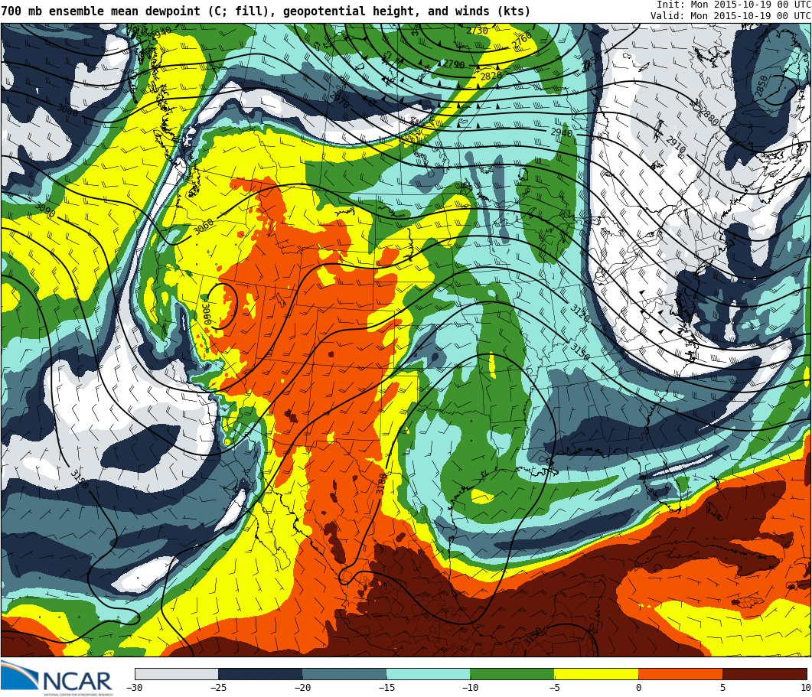812x697 pixels.
Task: Click the '3120' height contour label
Action: click(579, 313)
